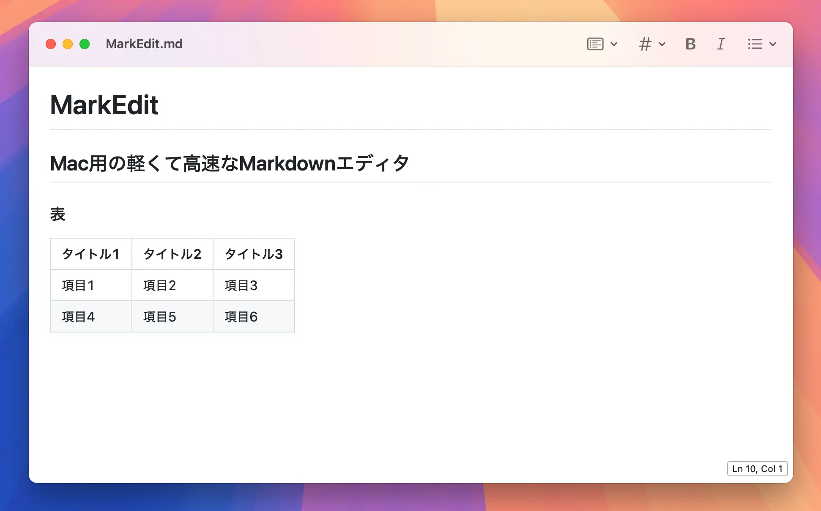Expand the table of contents dropdown chevron

614,44
